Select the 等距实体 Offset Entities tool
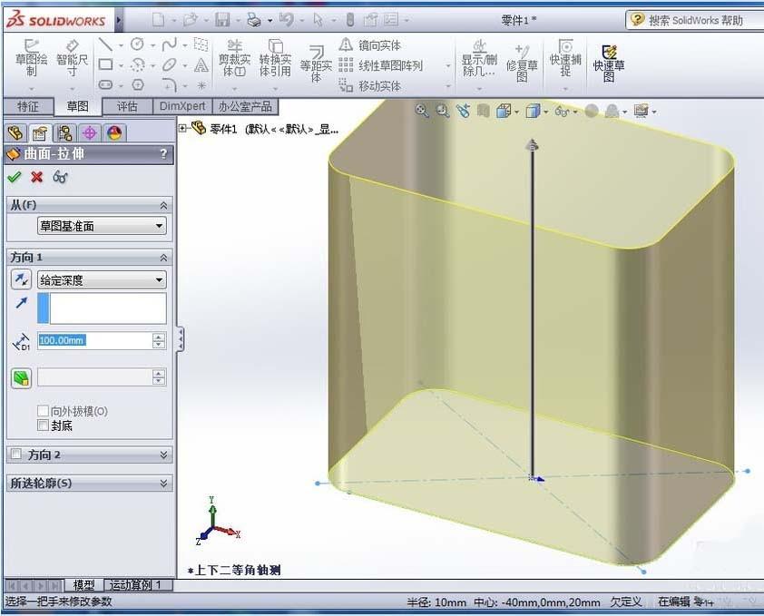Screen dimensions: 764x616 click(x=316, y=64)
